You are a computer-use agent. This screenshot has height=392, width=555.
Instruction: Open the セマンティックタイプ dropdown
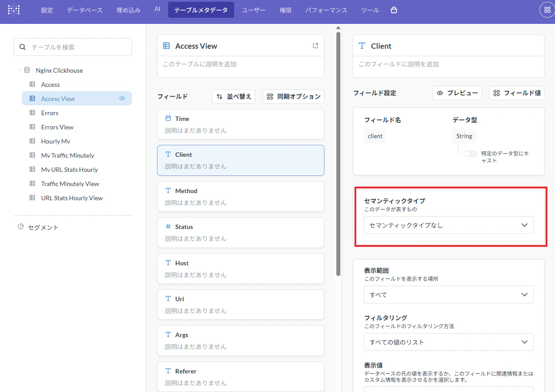click(448, 225)
